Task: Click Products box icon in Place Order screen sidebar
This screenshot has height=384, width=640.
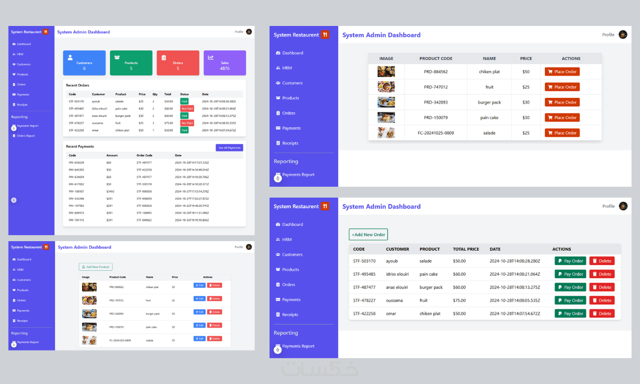Action: pos(278,98)
